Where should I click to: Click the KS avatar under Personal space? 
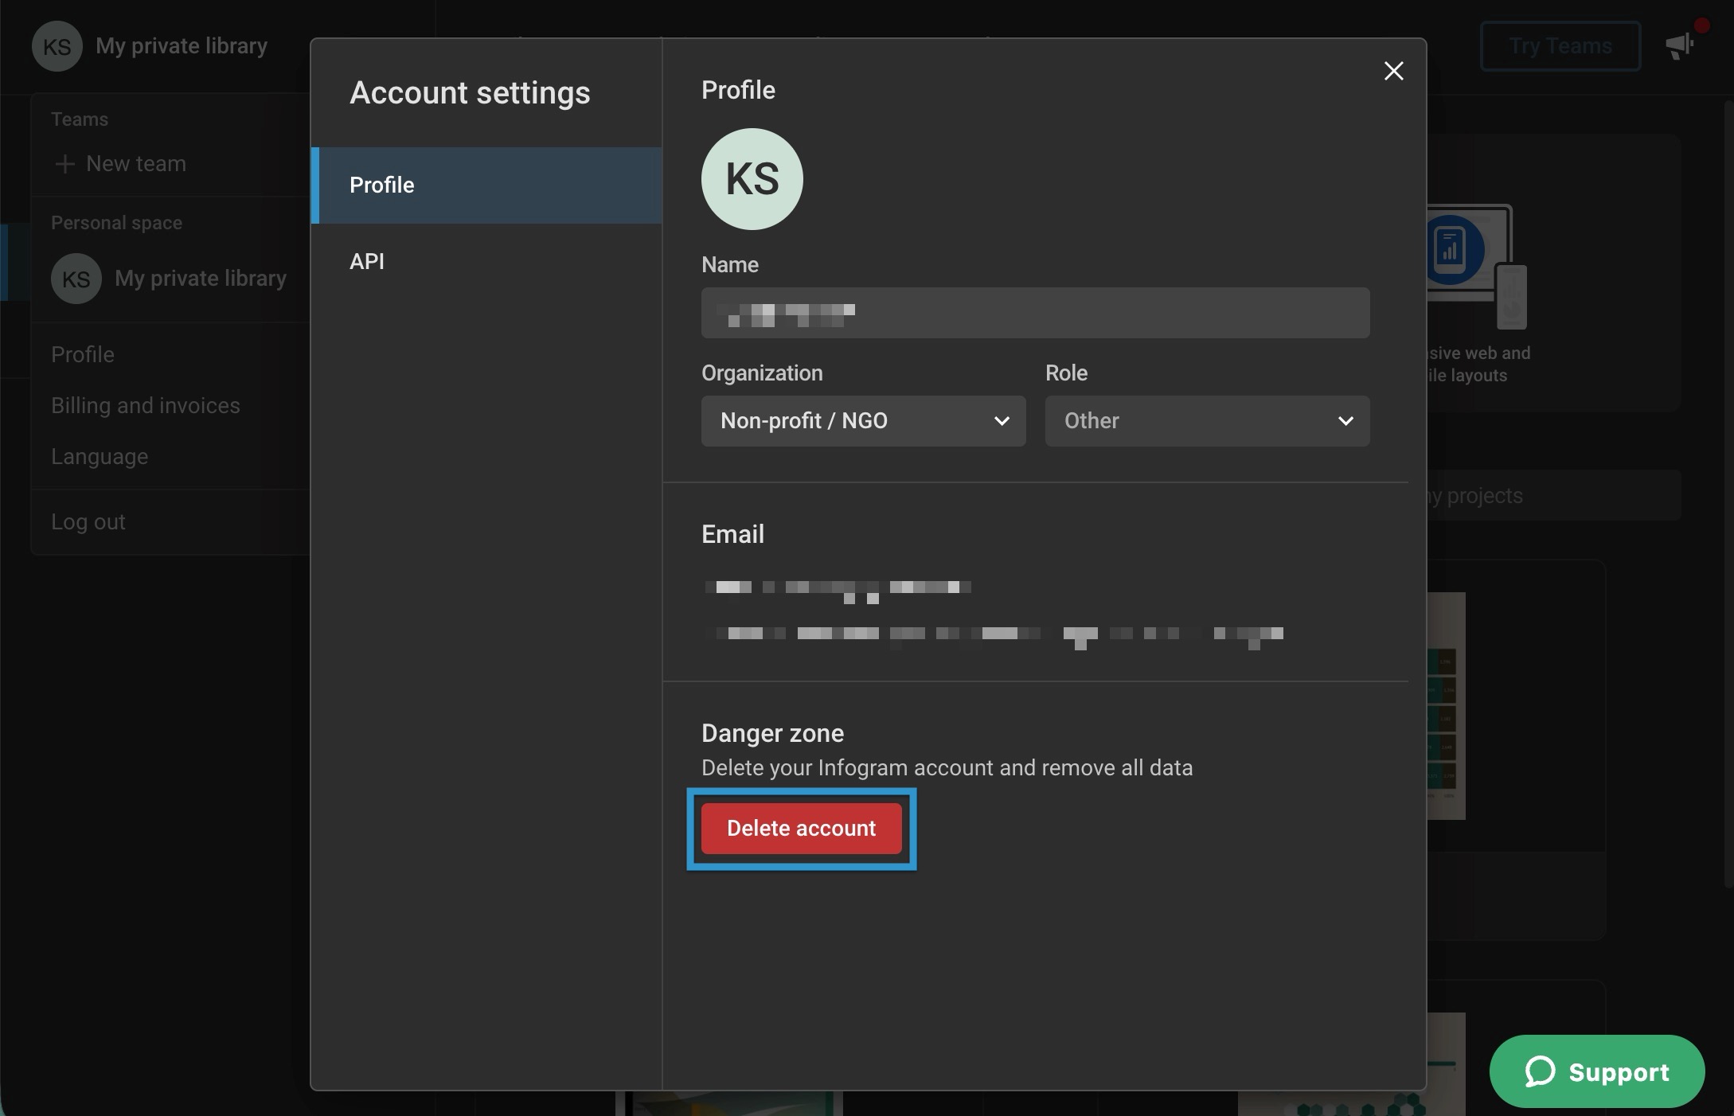click(76, 279)
